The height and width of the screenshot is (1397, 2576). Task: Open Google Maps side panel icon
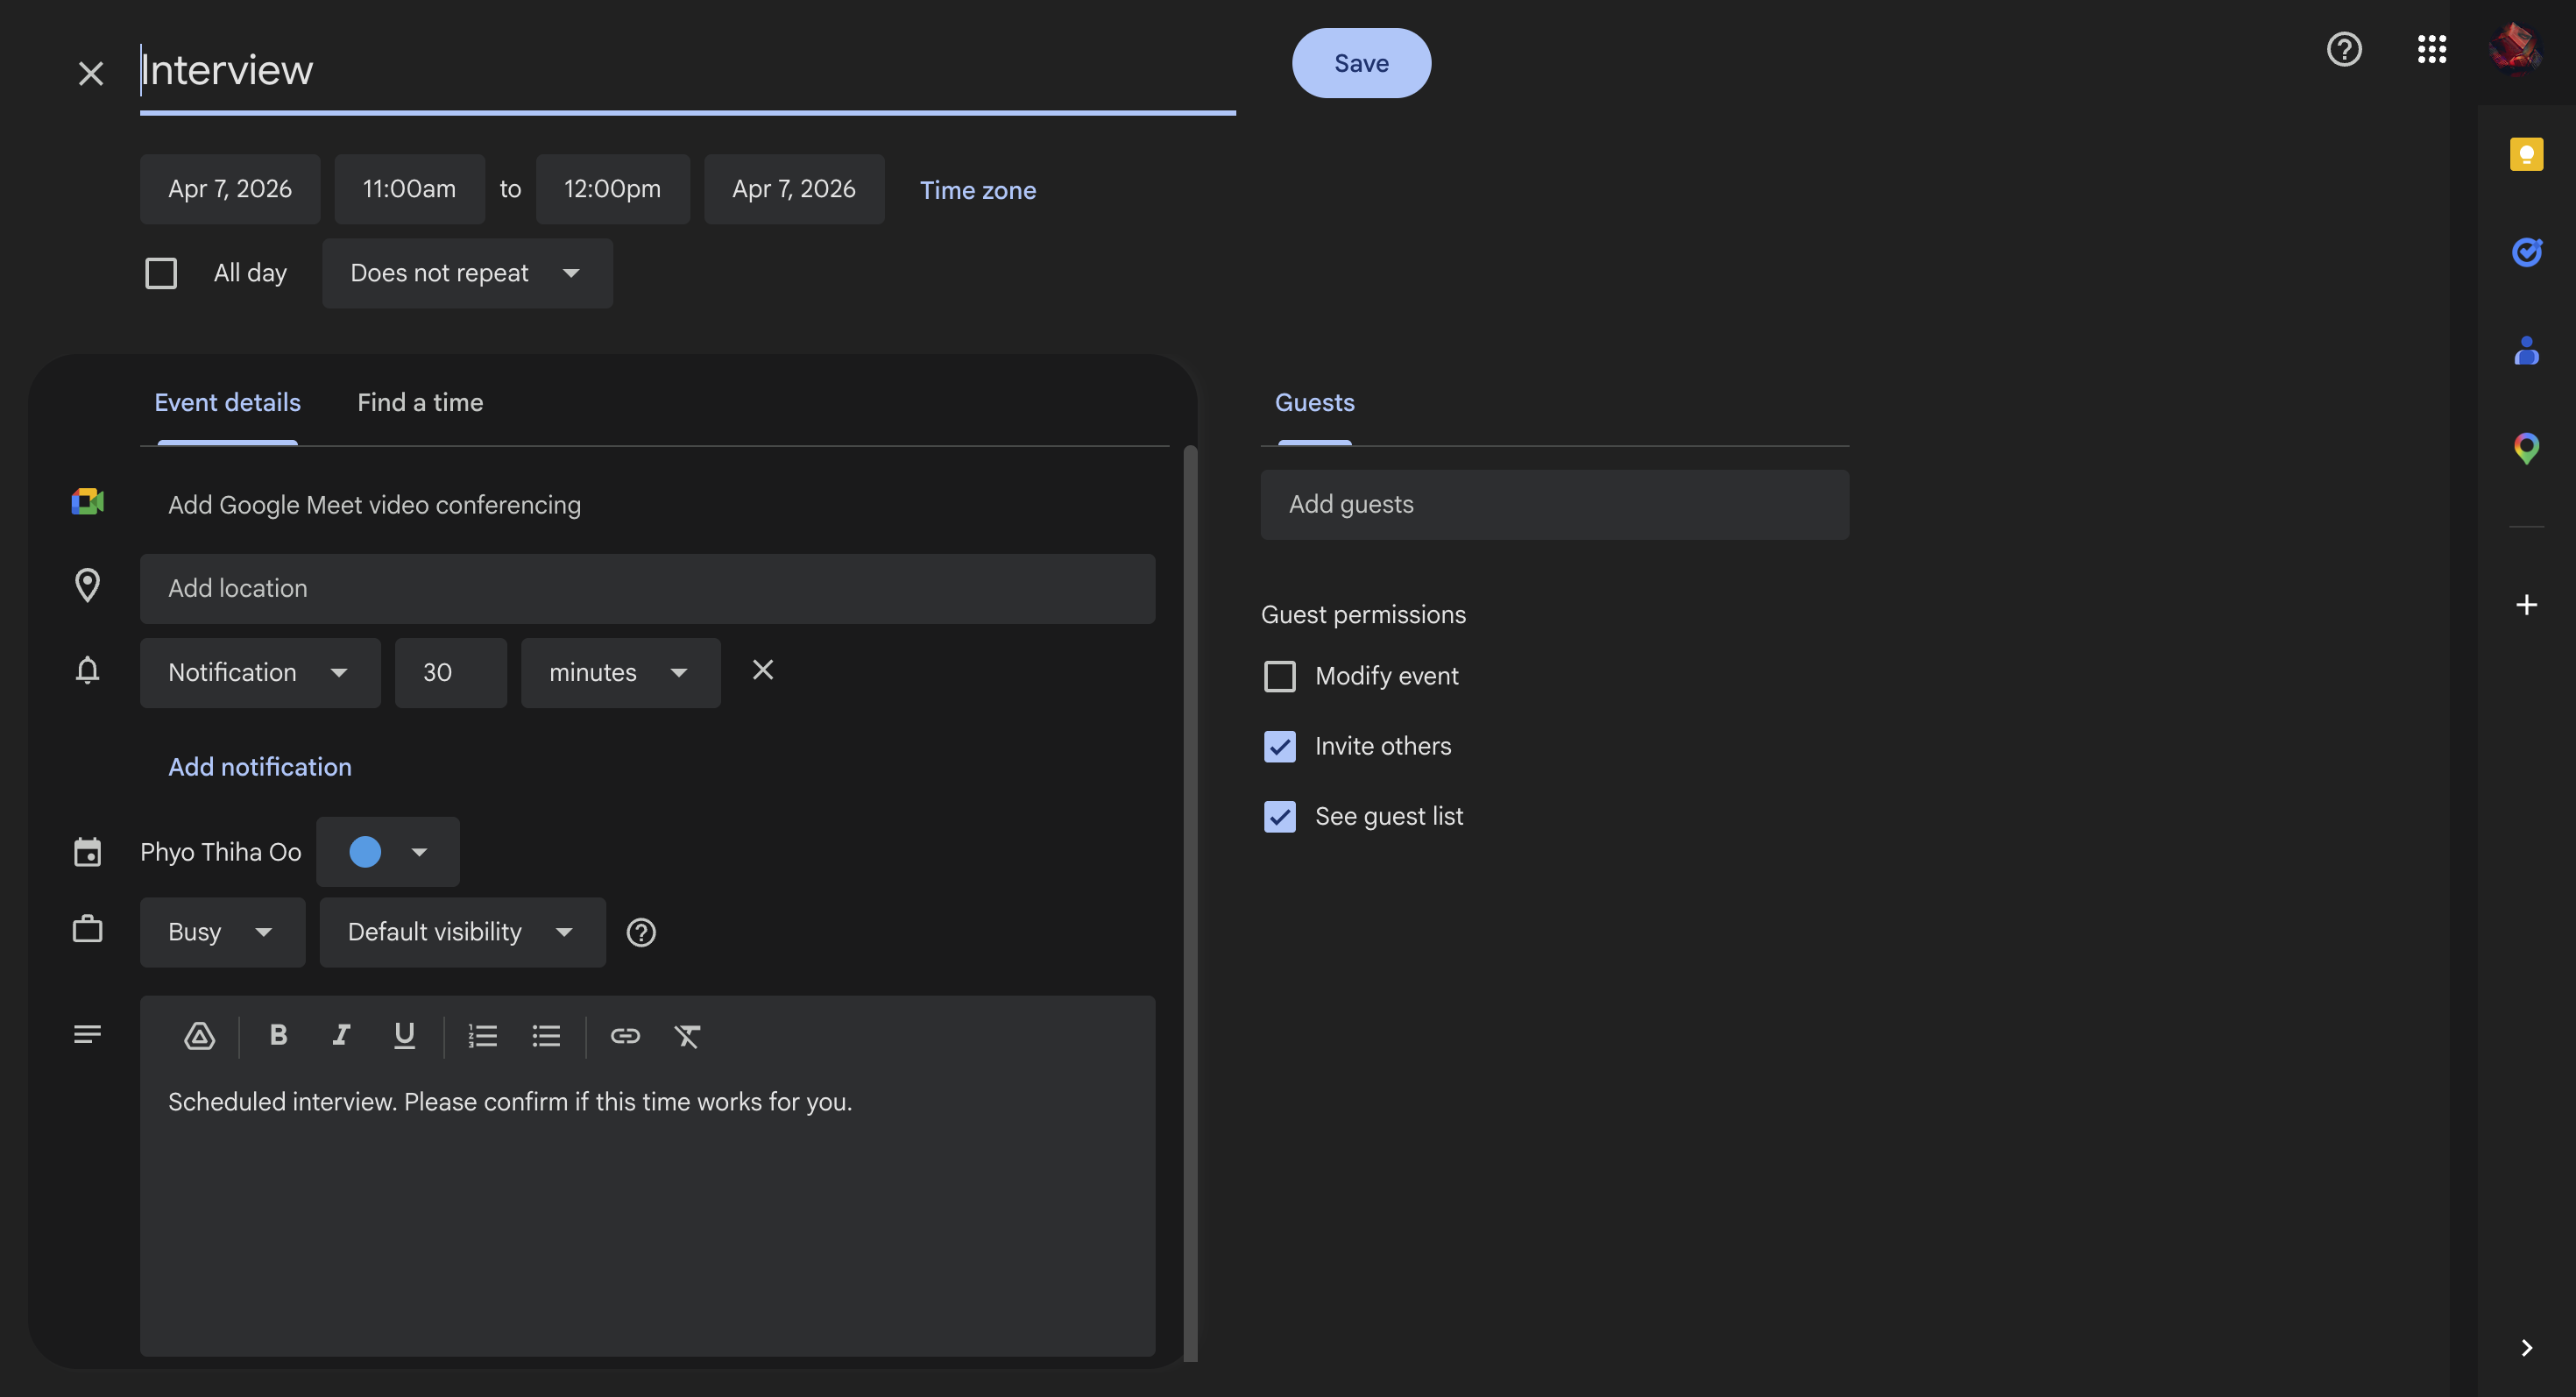pos(2526,448)
